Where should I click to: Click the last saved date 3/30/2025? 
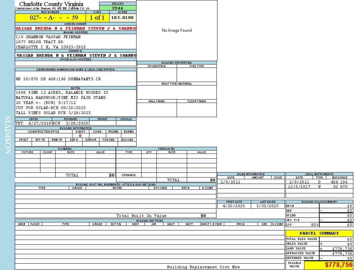[267, 206]
